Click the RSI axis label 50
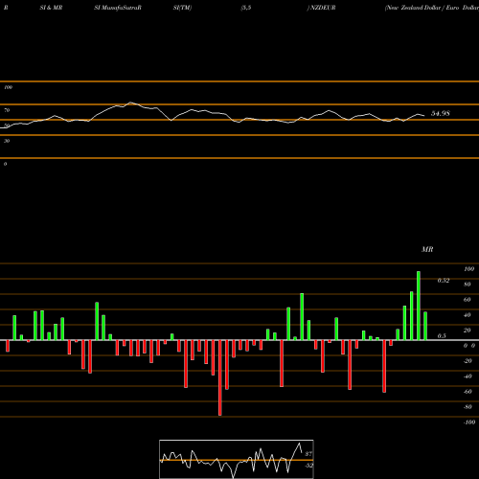This screenshot has width=479, height=479. (7, 125)
